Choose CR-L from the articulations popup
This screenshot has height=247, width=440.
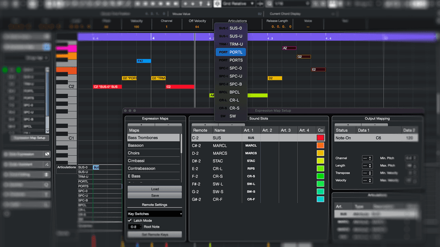click(230, 100)
